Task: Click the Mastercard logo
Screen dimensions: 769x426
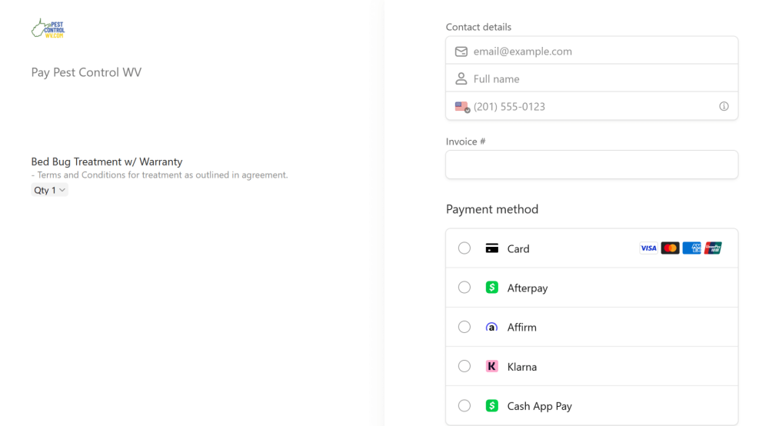Action: 670,248
